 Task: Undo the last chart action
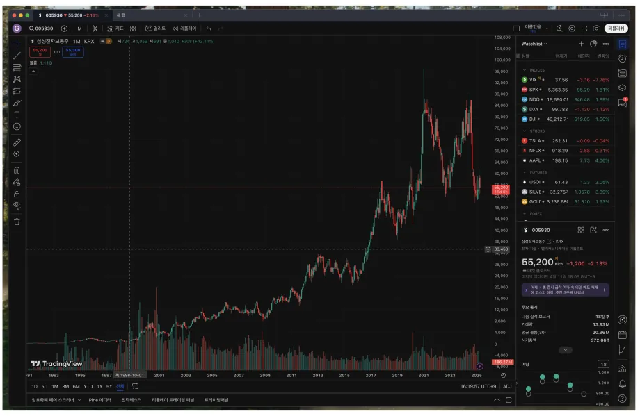click(209, 28)
